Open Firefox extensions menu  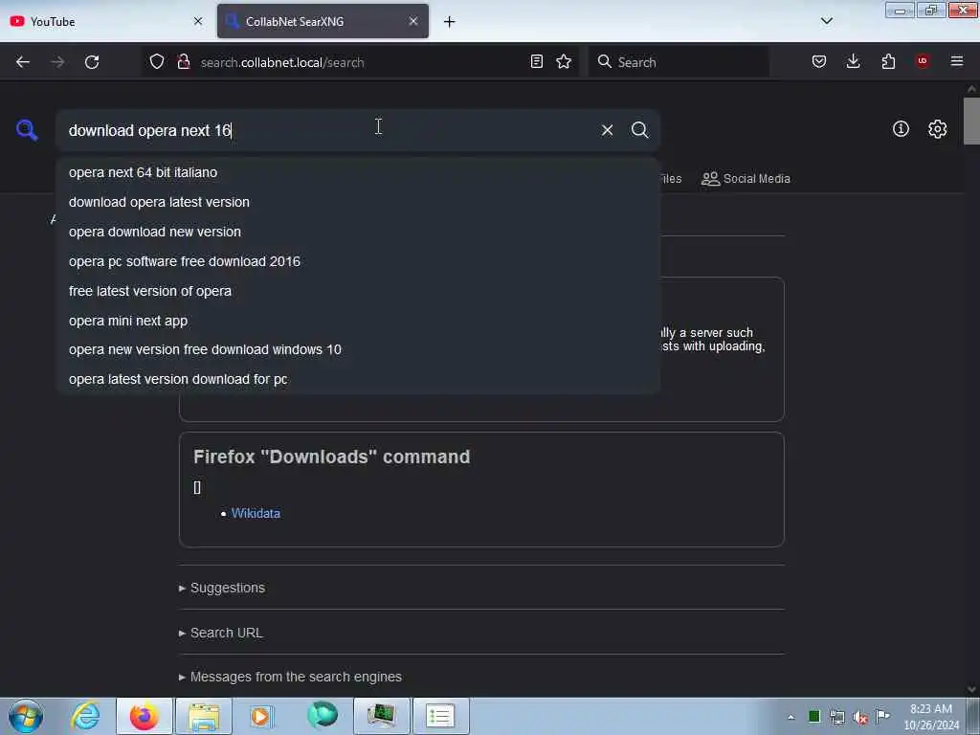(888, 61)
